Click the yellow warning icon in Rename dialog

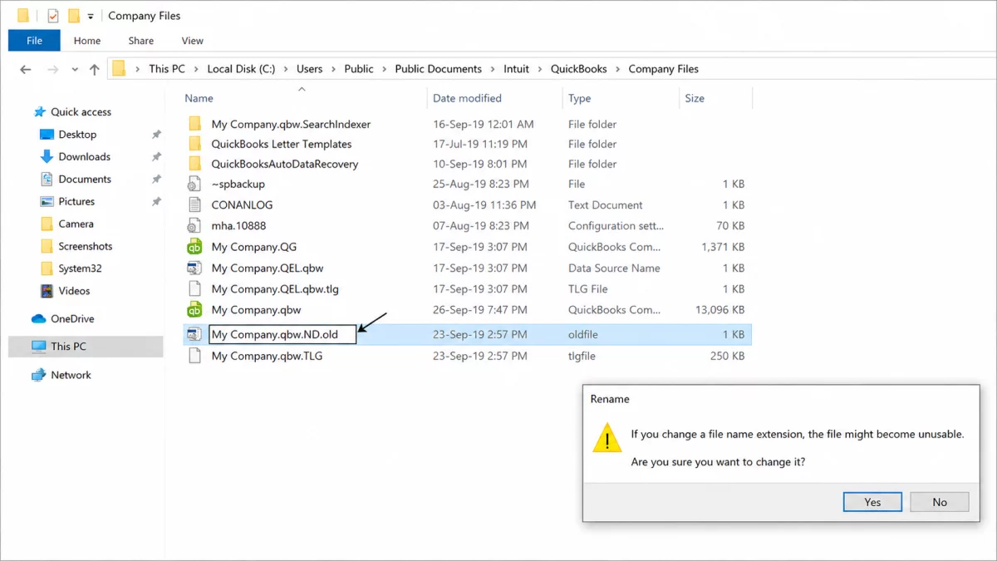click(x=607, y=437)
